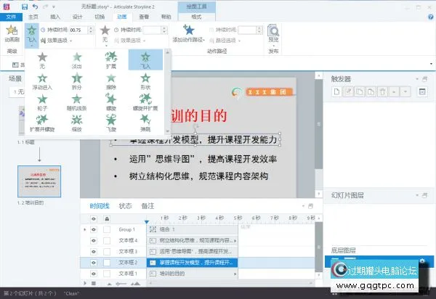Check the lock box for 文本框 2

(107, 263)
